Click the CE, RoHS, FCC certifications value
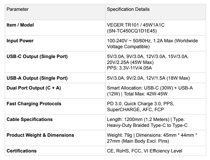Image resolution: width=210 pixels, height=160 pixels. [x=145, y=151]
